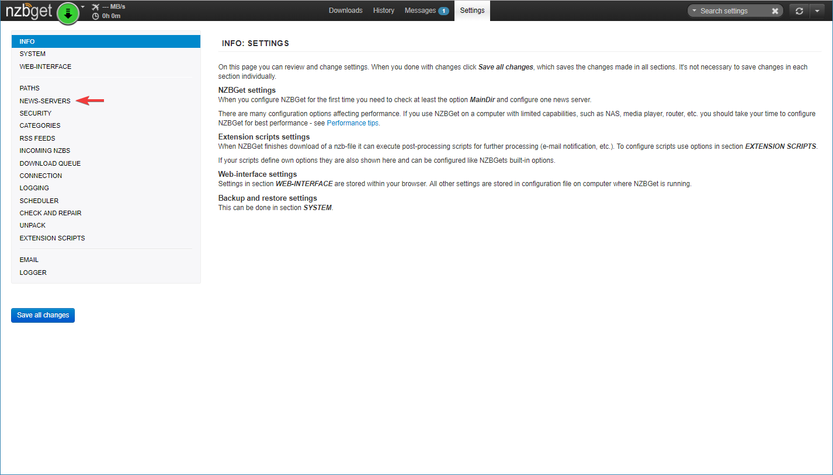Open the SCHEDULER settings section
The height and width of the screenshot is (475, 833).
[x=106, y=201]
